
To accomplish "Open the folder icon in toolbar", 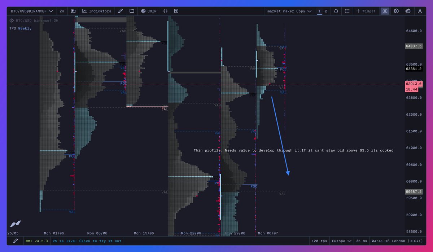I will click(132, 11).
